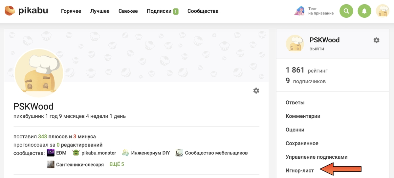Go to the Горячее tab
The height and width of the screenshot is (178, 394).
coord(71,11)
